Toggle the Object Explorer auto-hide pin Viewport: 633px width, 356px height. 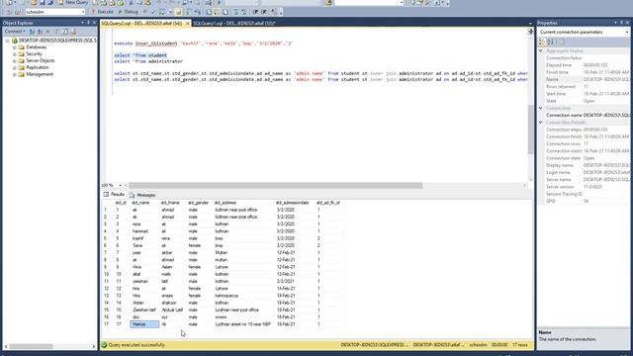click(x=88, y=23)
